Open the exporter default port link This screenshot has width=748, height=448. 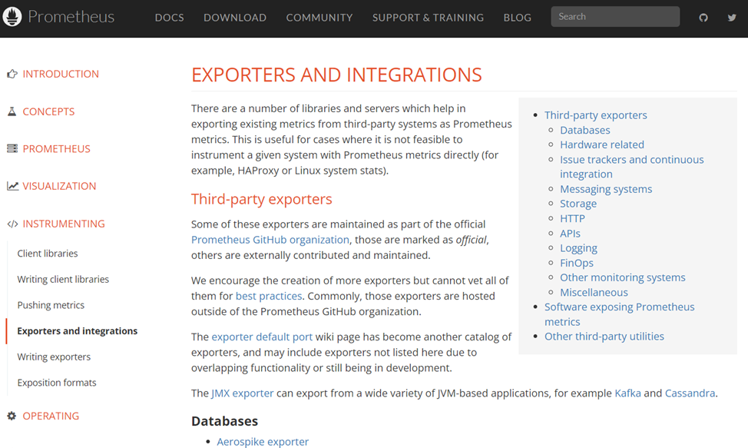pyautogui.click(x=262, y=337)
